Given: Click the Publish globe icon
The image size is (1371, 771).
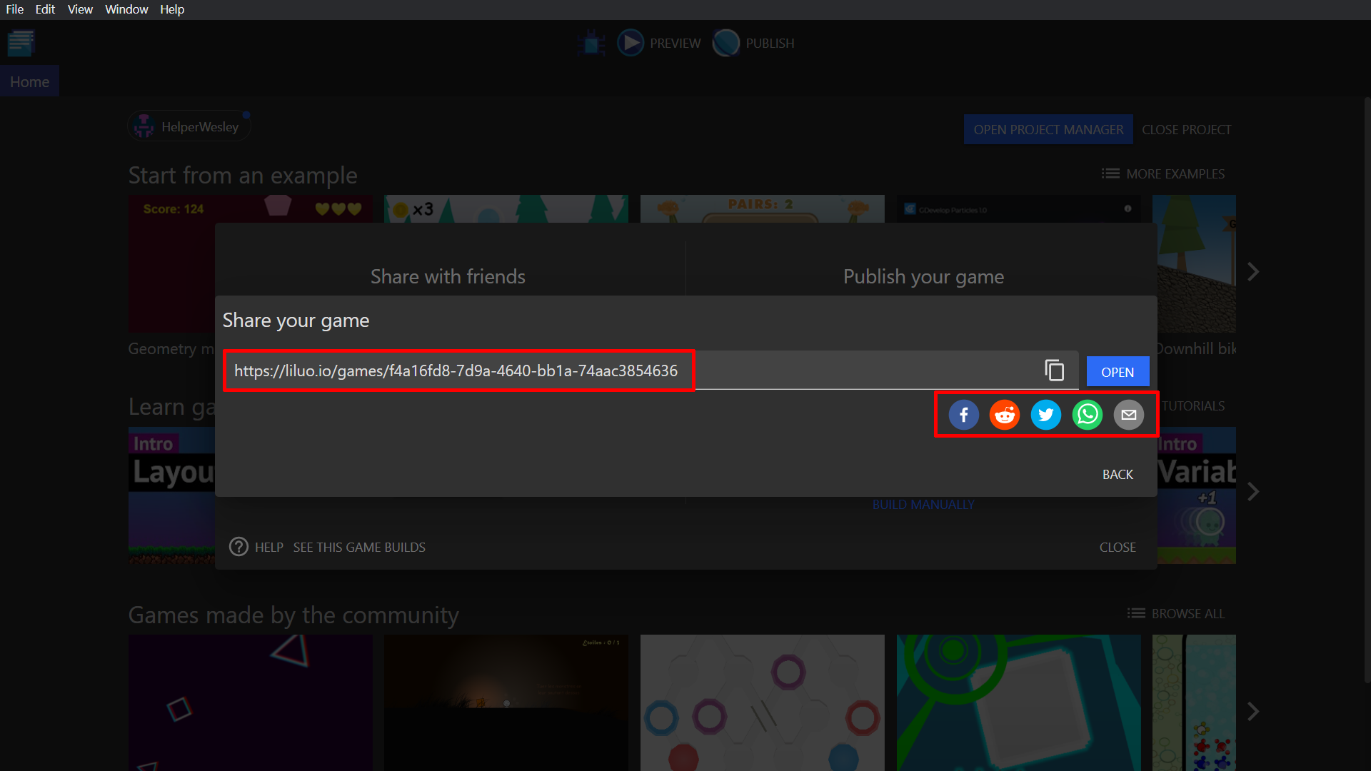Looking at the screenshot, I should 725,42.
